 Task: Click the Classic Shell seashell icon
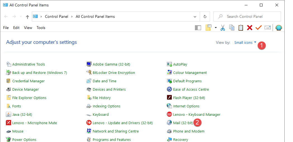278,28
